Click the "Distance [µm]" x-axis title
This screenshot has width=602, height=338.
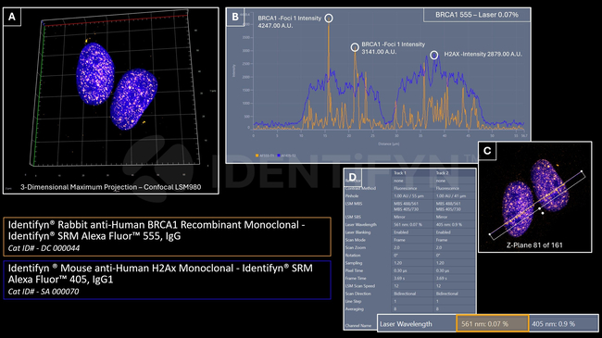coord(389,144)
